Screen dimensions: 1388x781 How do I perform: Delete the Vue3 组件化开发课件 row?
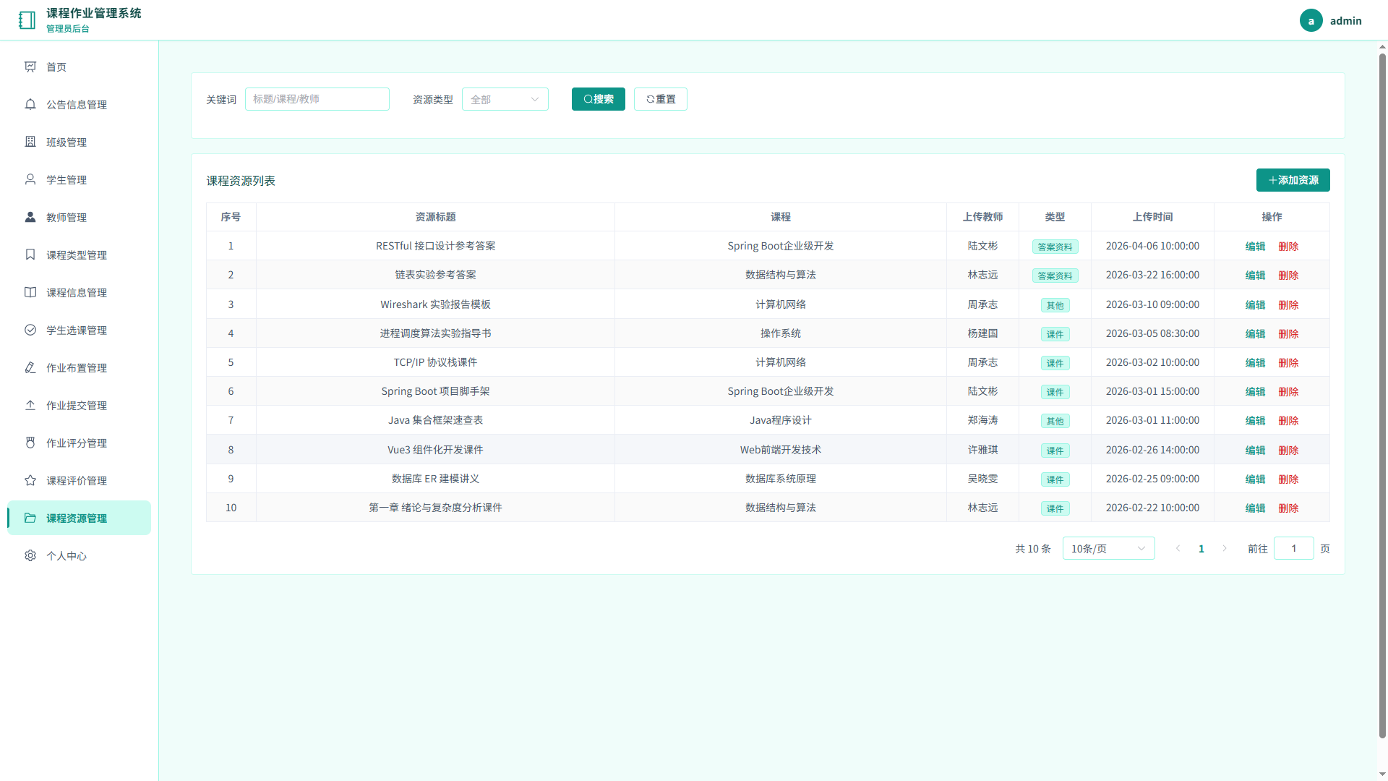coord(1288,451)
